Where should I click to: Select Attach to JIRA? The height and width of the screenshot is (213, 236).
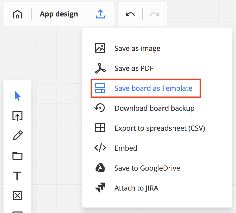pyautogui.click(x=136, y=188)
